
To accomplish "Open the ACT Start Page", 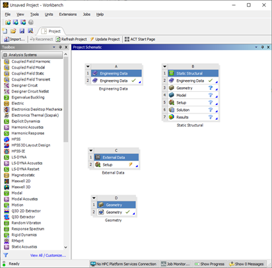I will [140, 39].
